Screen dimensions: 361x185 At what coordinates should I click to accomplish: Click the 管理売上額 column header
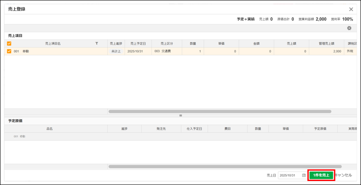coord(326,43)
